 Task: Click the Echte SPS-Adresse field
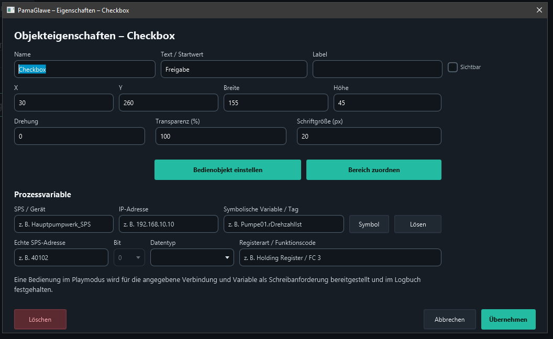(61, 257)
